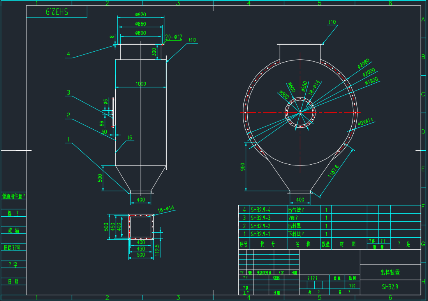Select the 18-ø14 hole callout
The width and height of the screenshot is (428, 301).
tap(314, 87)
